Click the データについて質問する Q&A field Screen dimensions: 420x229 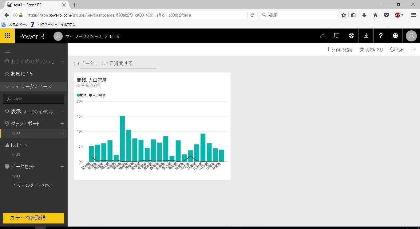(118, 64)
